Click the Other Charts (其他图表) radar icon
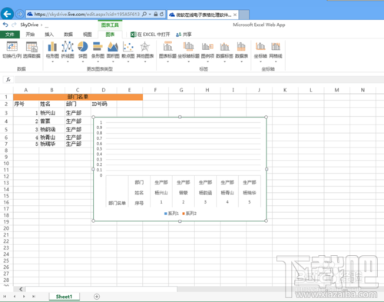Viewport: 384px width, 302px height. point(145,47)
